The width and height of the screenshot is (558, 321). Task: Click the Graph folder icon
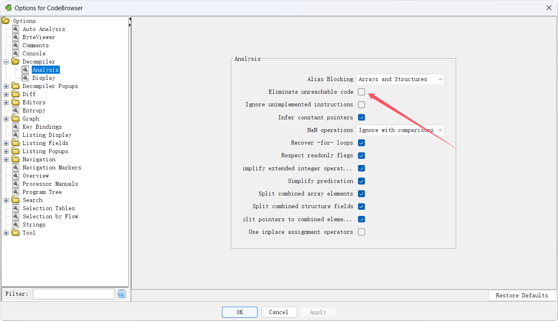coord(15,119)
